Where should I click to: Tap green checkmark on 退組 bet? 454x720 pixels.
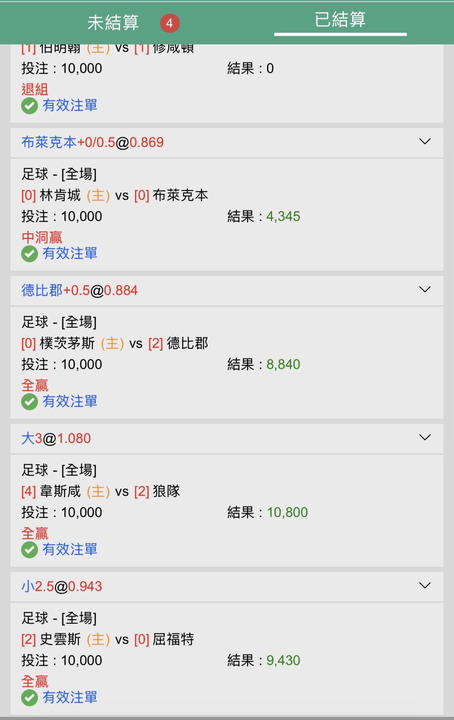pos(29,106)
